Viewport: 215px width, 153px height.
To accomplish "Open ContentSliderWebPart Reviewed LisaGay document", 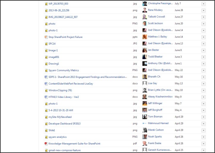I will pyautogui.click(x=71, y=84).
